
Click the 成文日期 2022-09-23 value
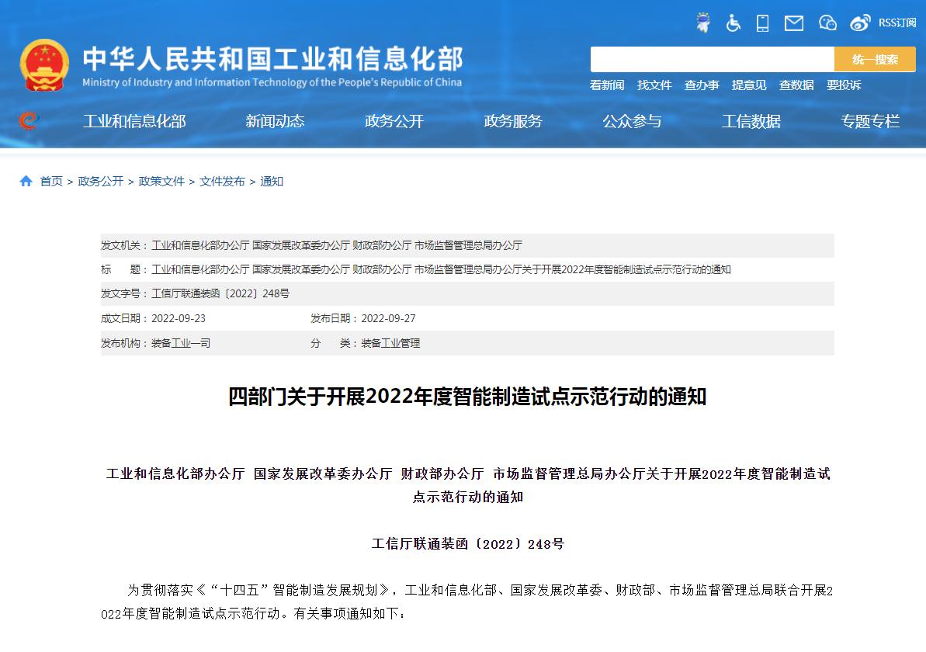(179, 318)
